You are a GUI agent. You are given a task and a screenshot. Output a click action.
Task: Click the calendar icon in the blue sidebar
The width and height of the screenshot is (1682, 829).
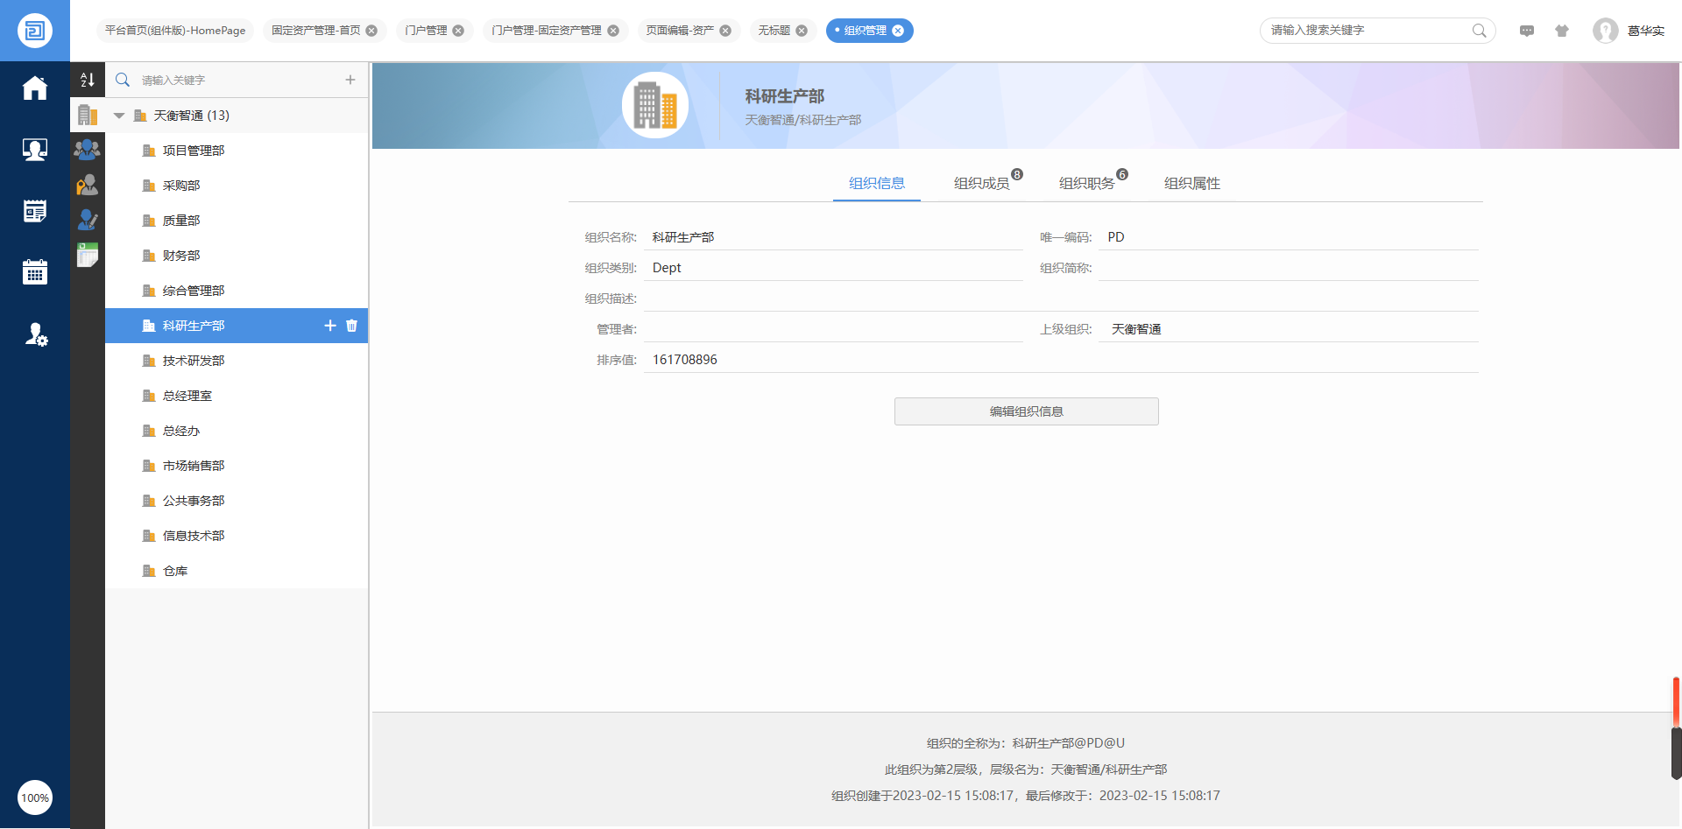[x=35, y=272]
